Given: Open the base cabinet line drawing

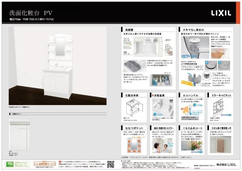Looking at the screenshot, I should point(134,108).
